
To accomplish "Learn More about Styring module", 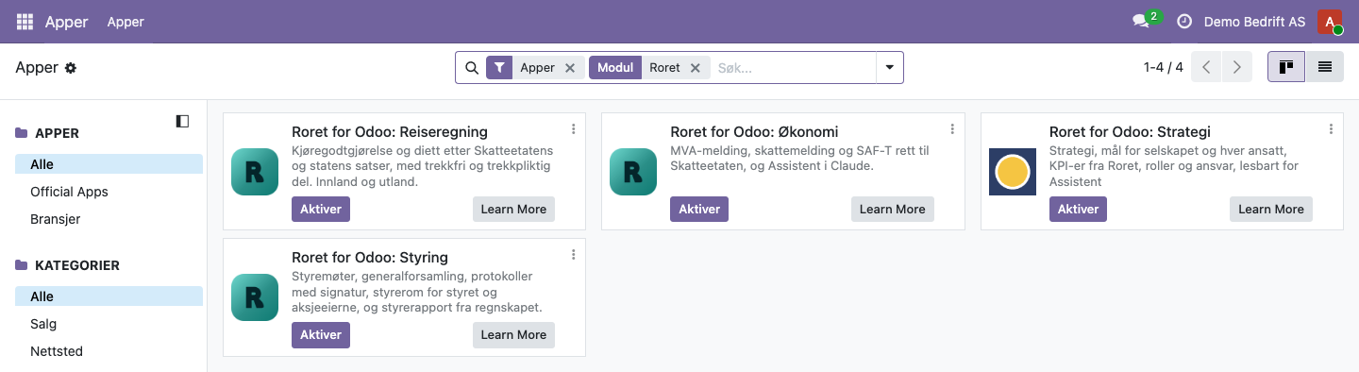I will pos(513,335).
